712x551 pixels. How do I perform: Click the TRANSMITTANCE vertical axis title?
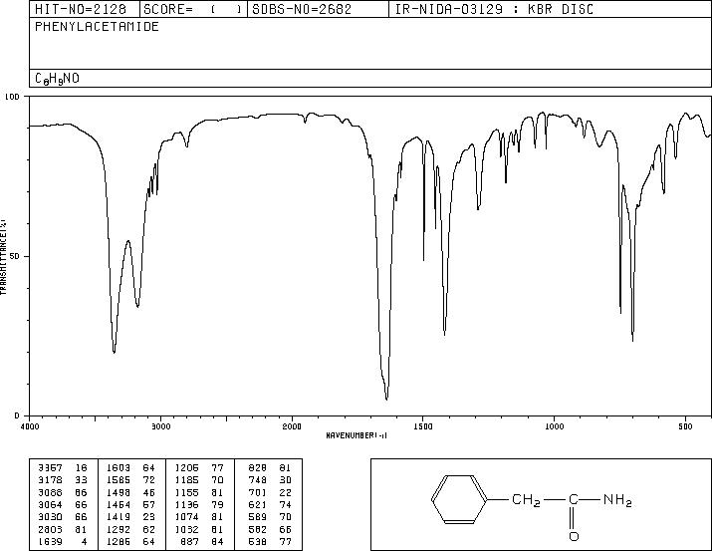pos(3,257)
